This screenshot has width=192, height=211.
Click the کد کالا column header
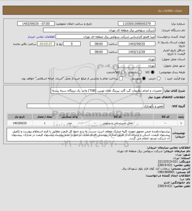click(165, 117)
